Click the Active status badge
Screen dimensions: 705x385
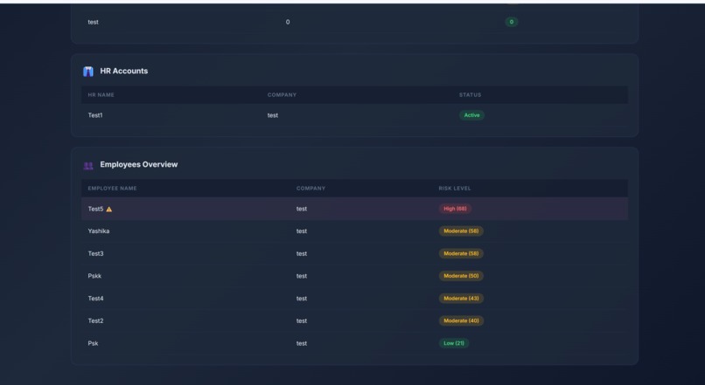tap(471, 115)
